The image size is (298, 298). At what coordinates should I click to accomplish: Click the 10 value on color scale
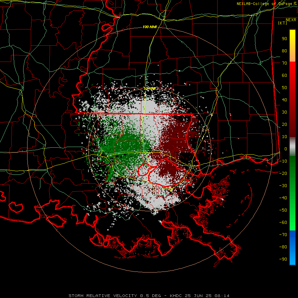pos(284,137)
